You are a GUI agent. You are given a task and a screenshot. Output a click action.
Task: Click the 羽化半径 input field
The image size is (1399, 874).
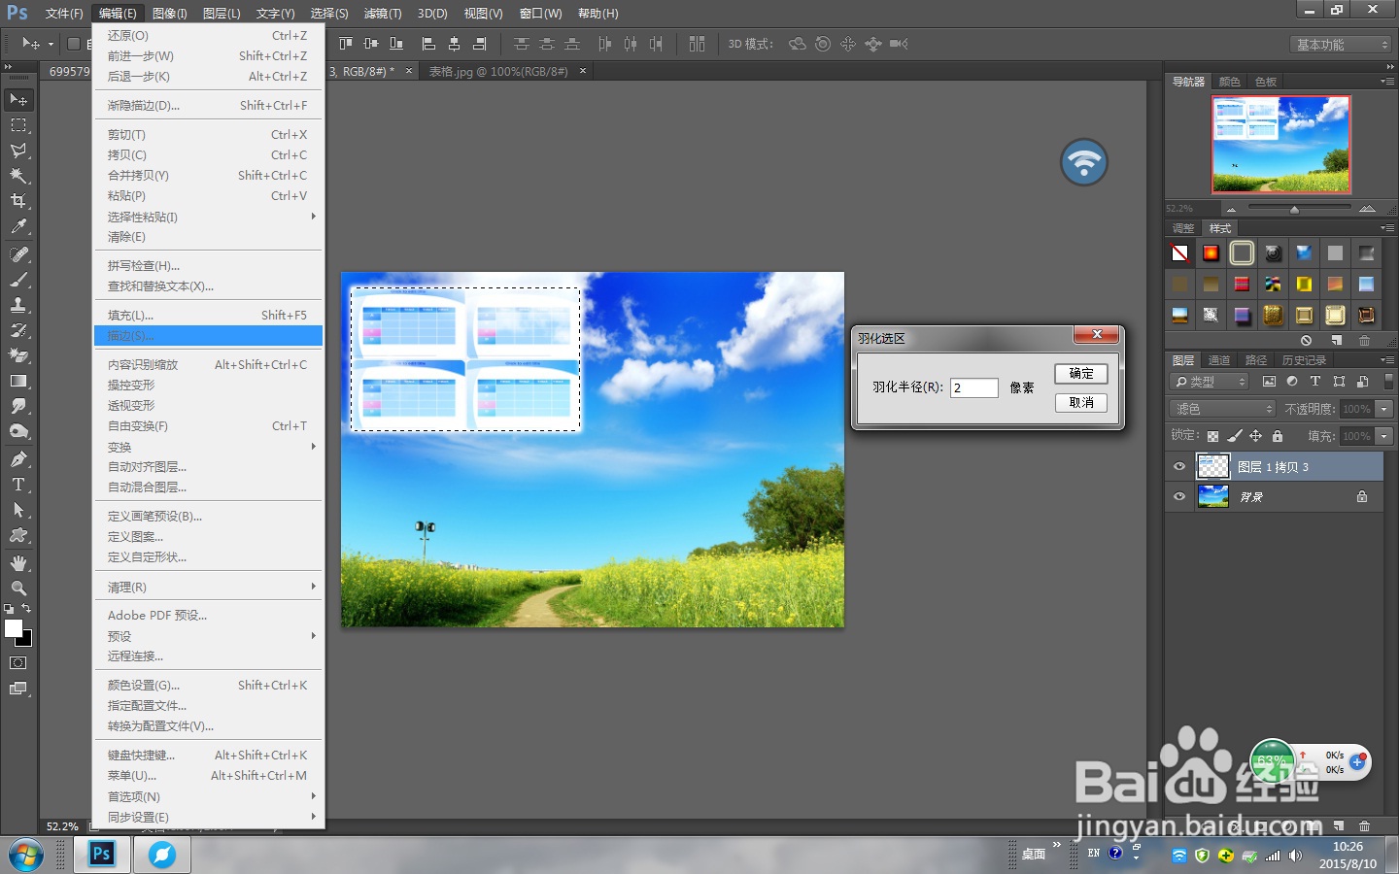(974, 387)
